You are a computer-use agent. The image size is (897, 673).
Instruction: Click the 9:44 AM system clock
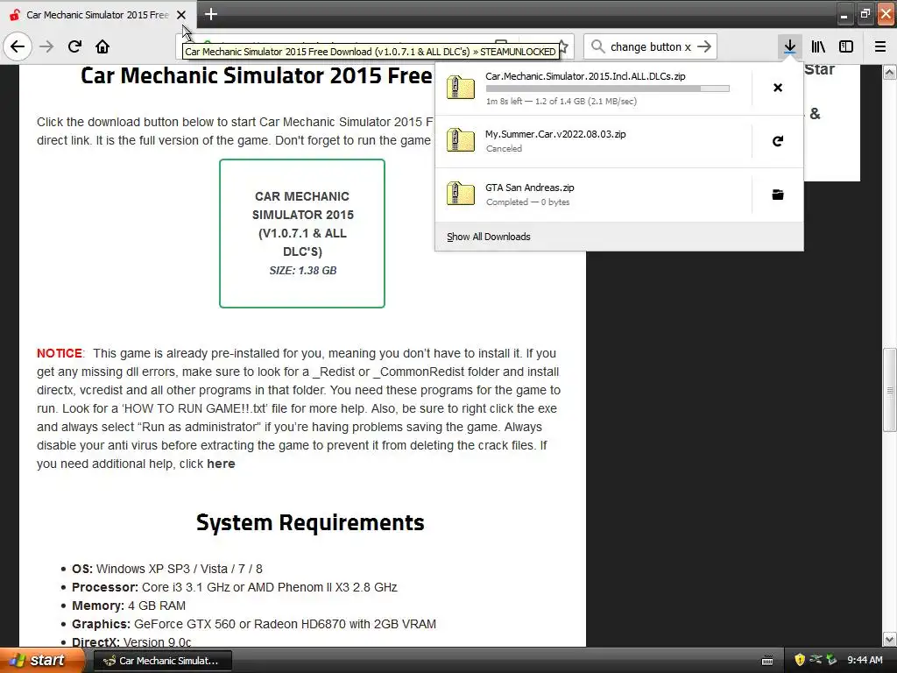point(865,661)
